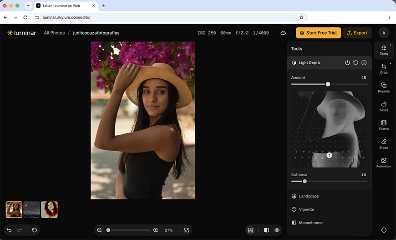Click the Export button
This screenshot has height=240, width=396.
(357, 33)
